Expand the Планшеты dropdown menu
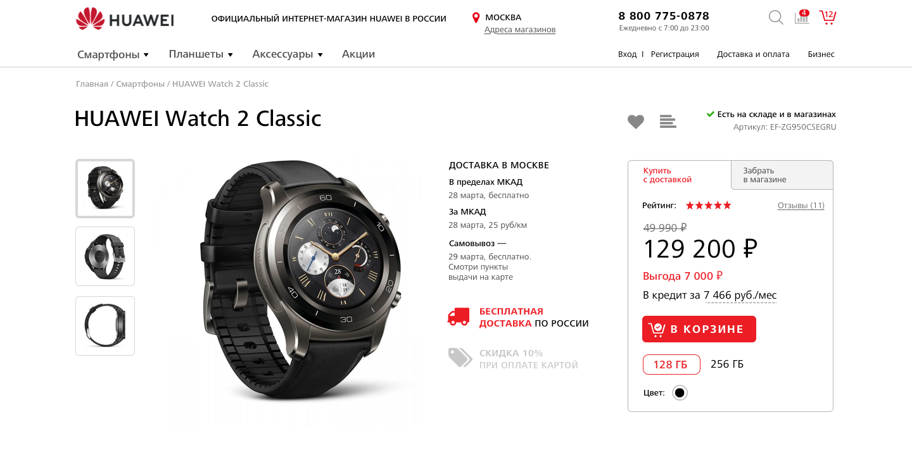 tap(201, 54)
